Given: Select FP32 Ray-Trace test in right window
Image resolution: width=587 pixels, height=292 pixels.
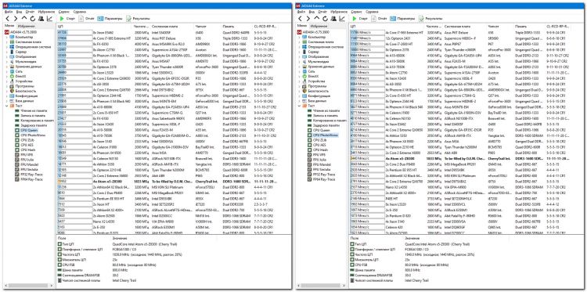Looking at the screenshot, I should tap(324, 175).
